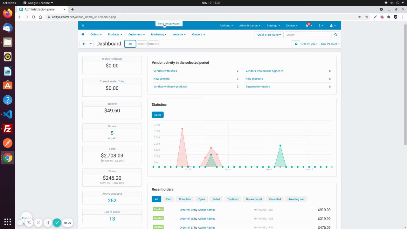
Task: Open the Add-ons menu
Action: [x=226, y=25]
